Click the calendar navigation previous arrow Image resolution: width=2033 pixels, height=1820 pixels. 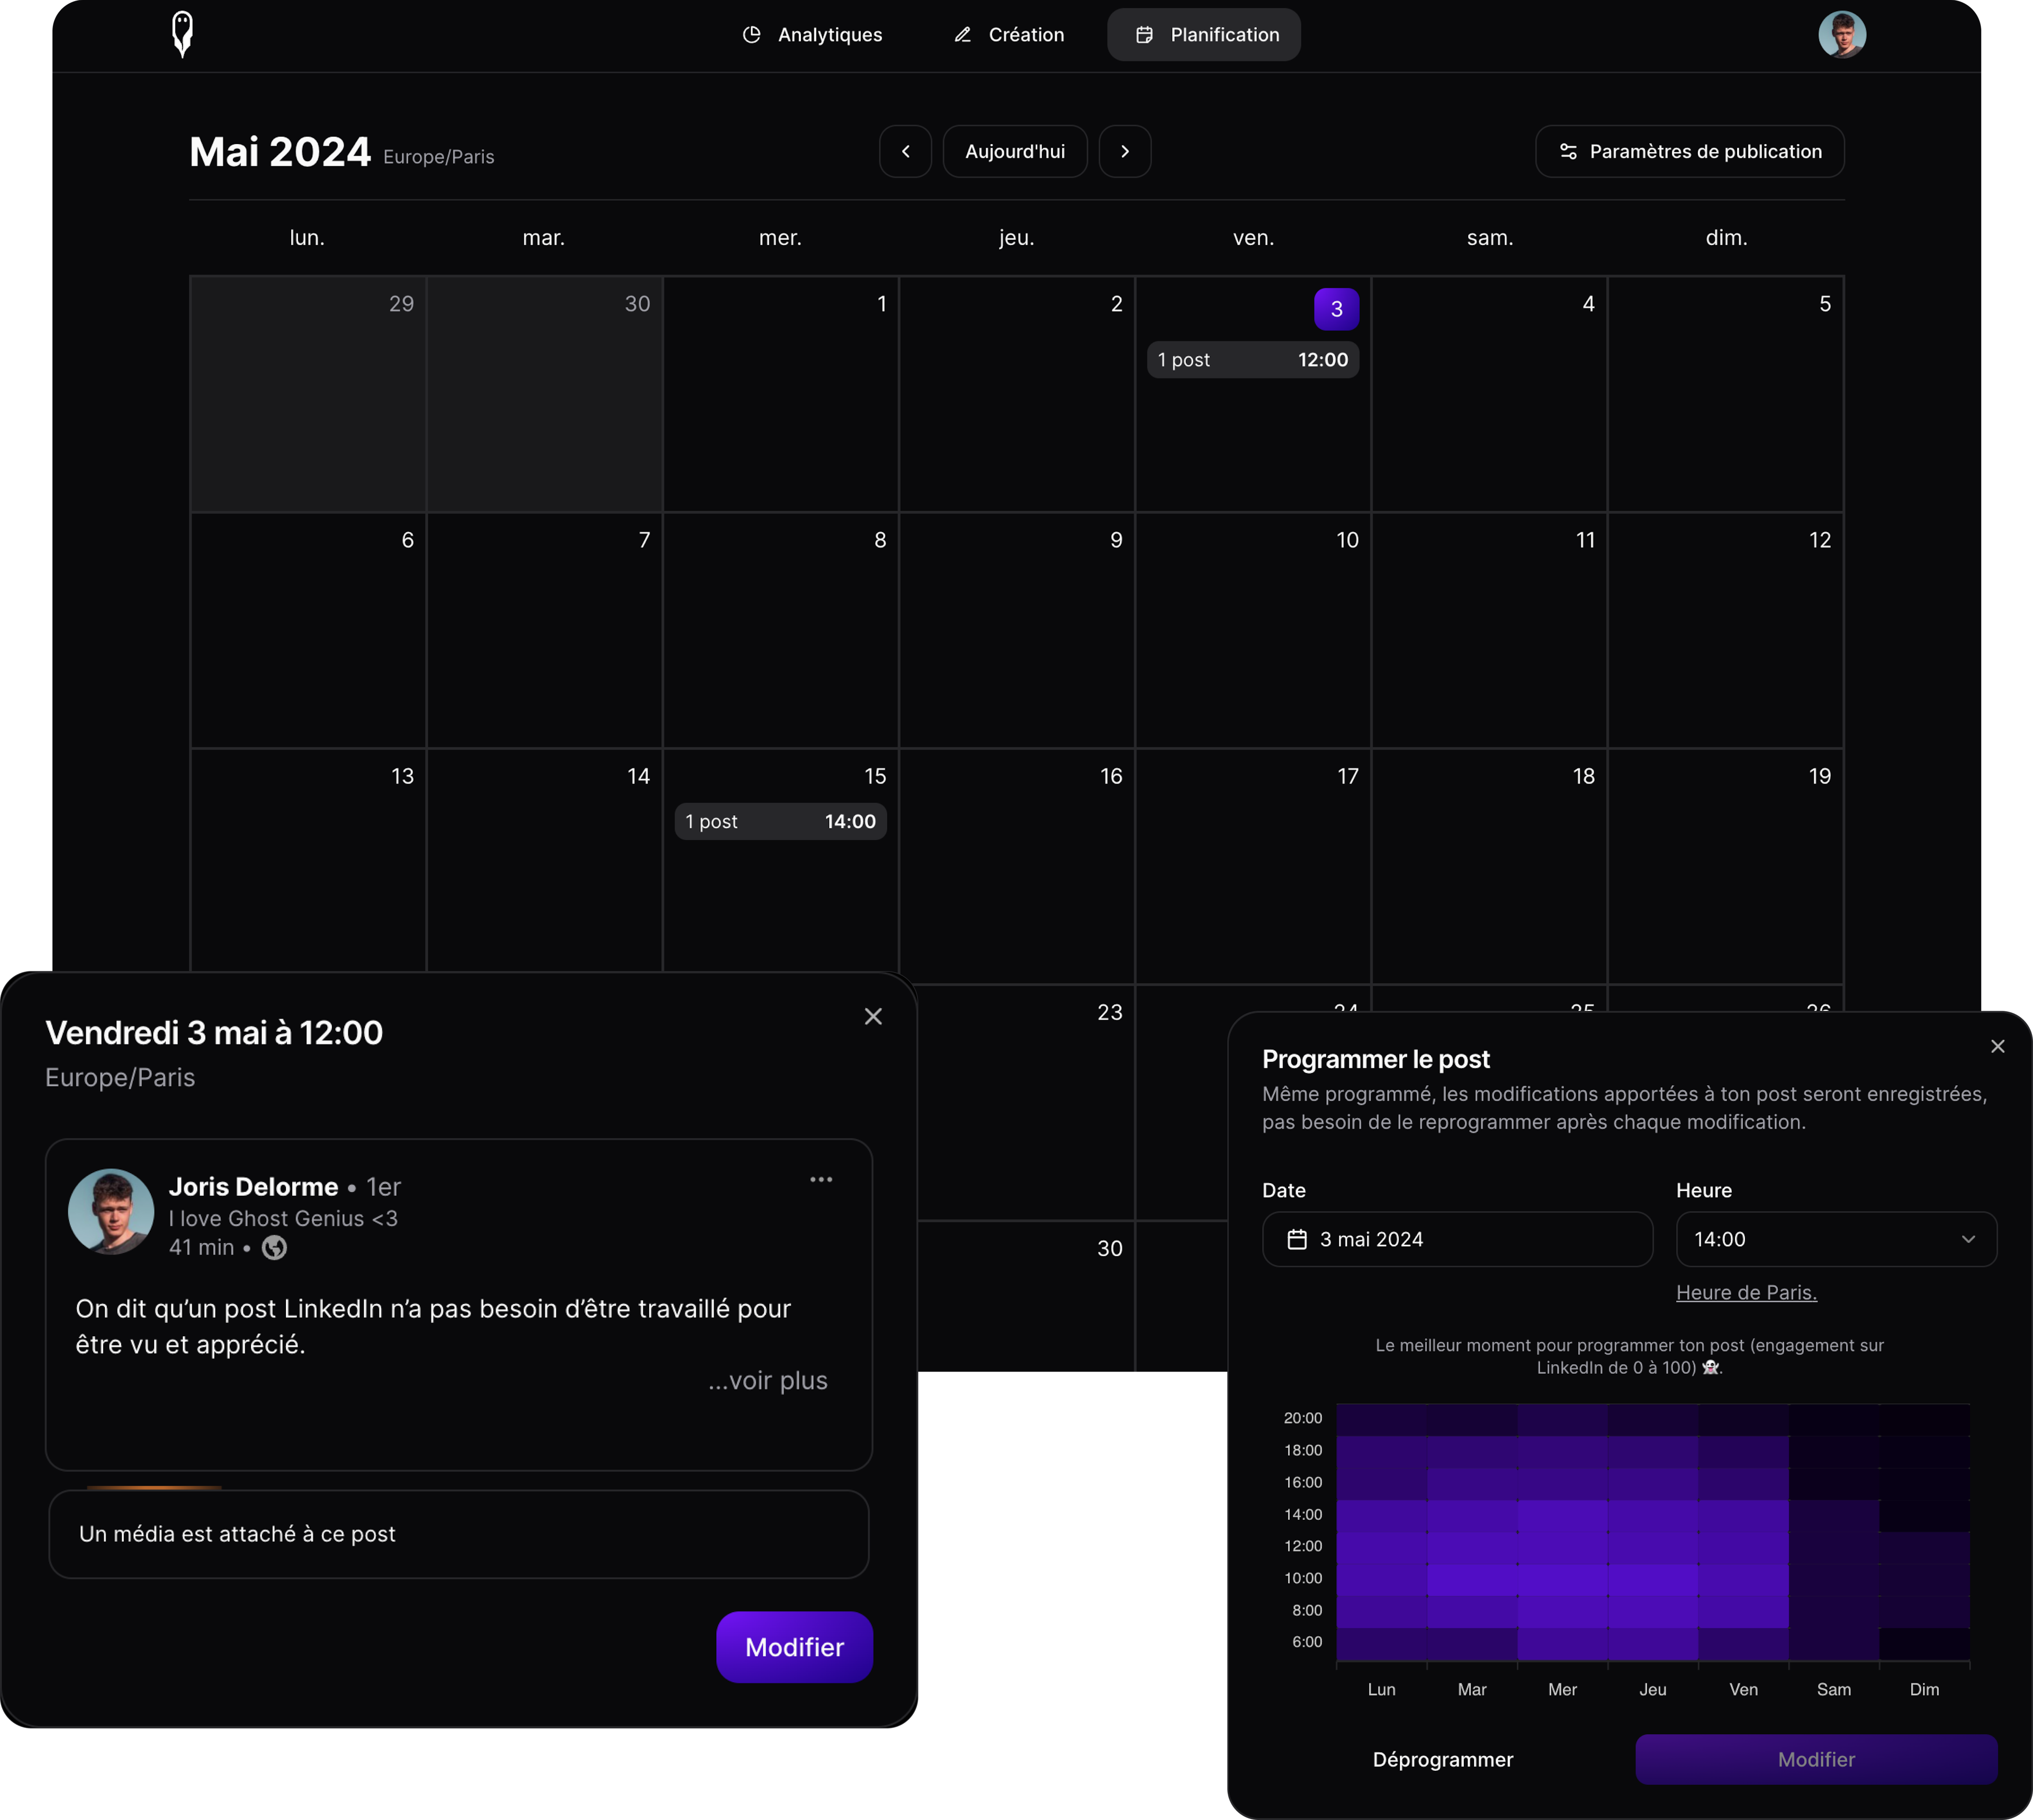(x=907, y=151)
